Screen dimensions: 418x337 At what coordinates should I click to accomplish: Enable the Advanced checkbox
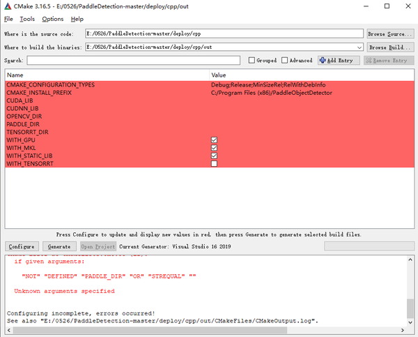coord(284,60)
